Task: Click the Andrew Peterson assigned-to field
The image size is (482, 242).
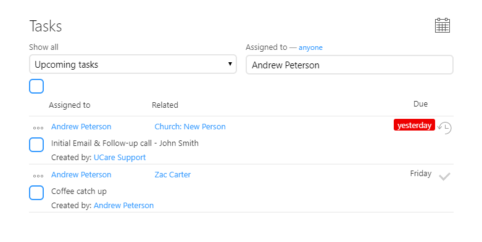Action: (349, 65)
